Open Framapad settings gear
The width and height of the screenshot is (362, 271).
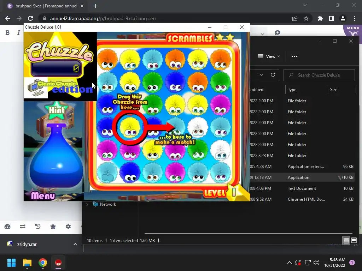pyautogui.click(x=68, y=227)
